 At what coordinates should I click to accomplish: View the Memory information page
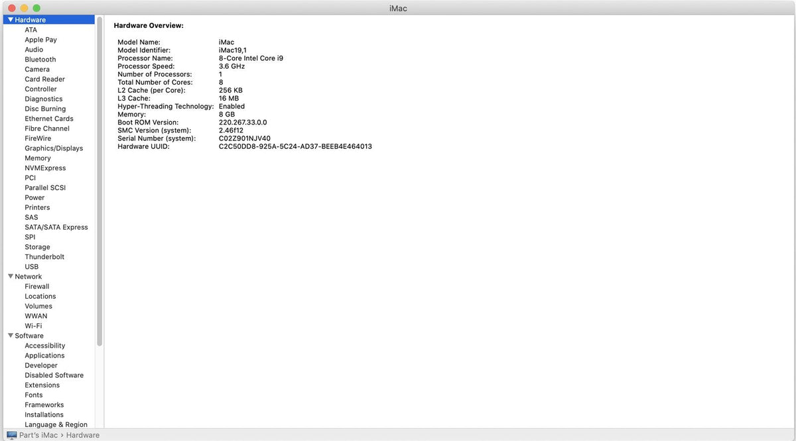click(37, 158)
